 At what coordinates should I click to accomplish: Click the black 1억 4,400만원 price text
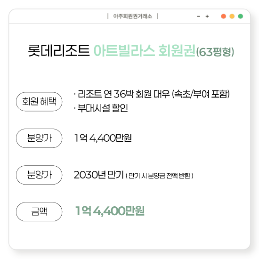pyautogui.click(x=103, y=138)
